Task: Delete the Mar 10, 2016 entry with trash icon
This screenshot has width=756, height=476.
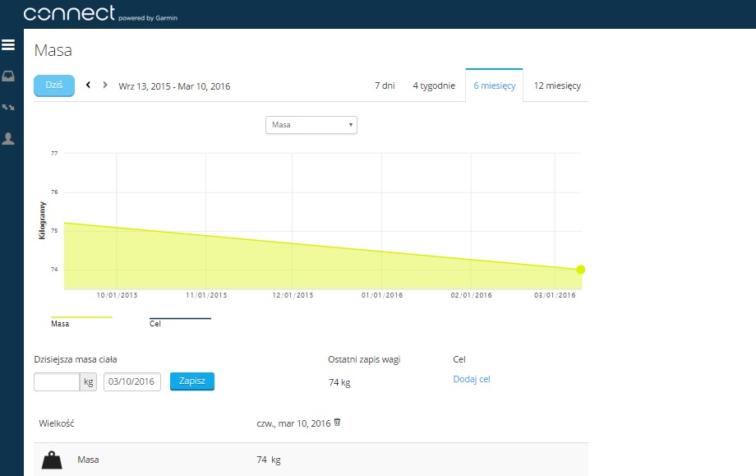Action: [337, 423]
